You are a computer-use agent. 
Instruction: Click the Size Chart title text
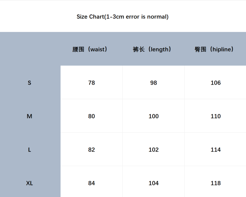click(x=123, y=17)
